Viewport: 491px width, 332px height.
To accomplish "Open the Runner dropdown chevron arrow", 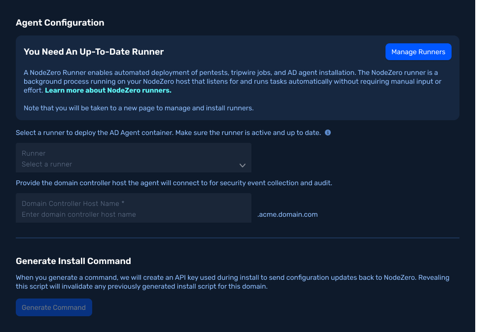I will [243, 165].
